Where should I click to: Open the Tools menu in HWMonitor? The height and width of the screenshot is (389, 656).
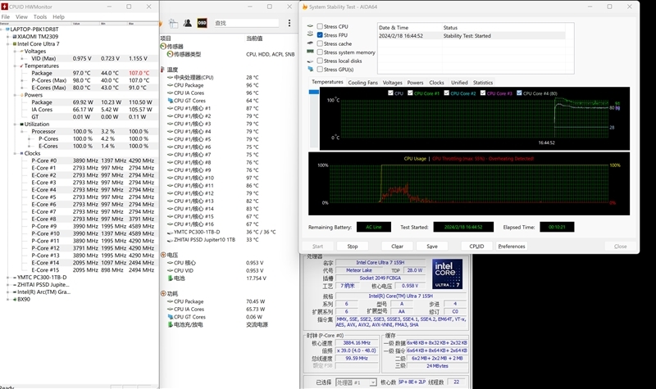pyautogui.click(x=39, y=16)
